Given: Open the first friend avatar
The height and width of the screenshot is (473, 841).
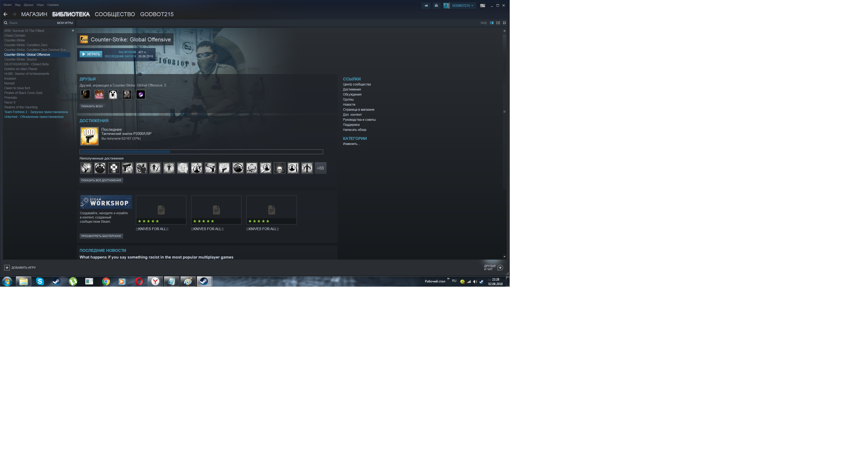Looking at the screenshot, I should 85,95.
